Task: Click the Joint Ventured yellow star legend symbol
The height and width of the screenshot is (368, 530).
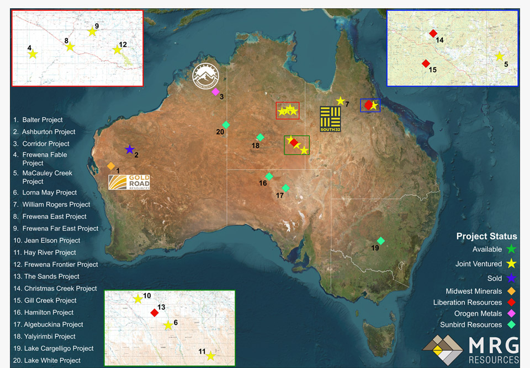Action: coord(511,264)
